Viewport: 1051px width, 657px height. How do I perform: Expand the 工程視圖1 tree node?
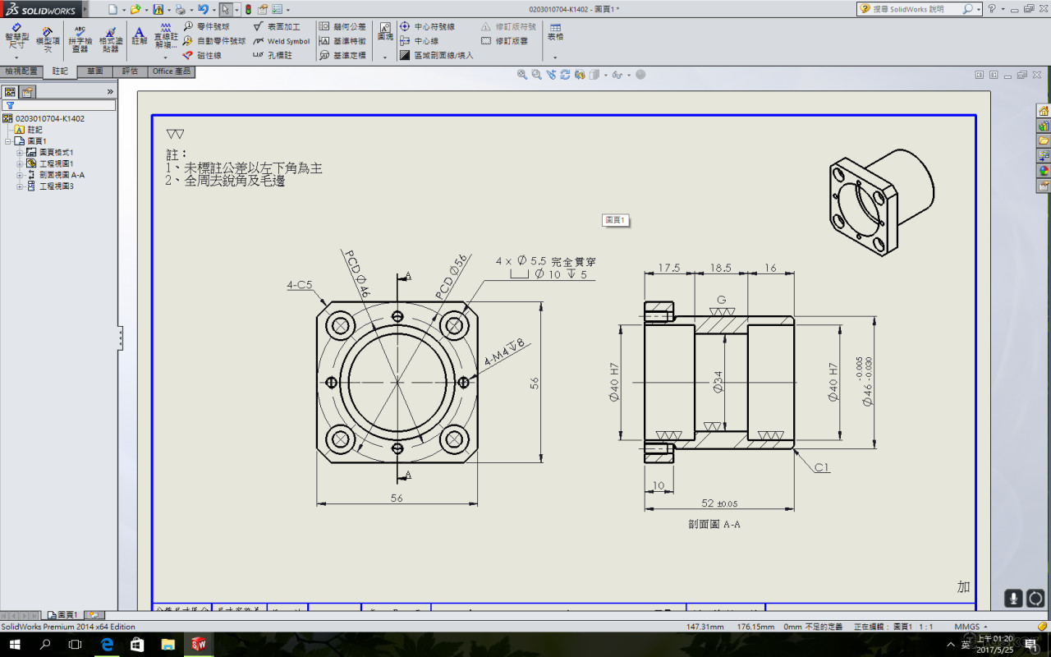click(x=20, y=163)
